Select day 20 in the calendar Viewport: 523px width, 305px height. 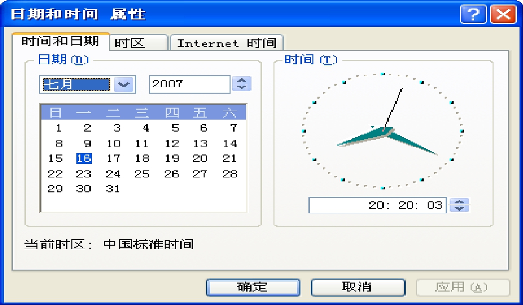click(200, 158)
